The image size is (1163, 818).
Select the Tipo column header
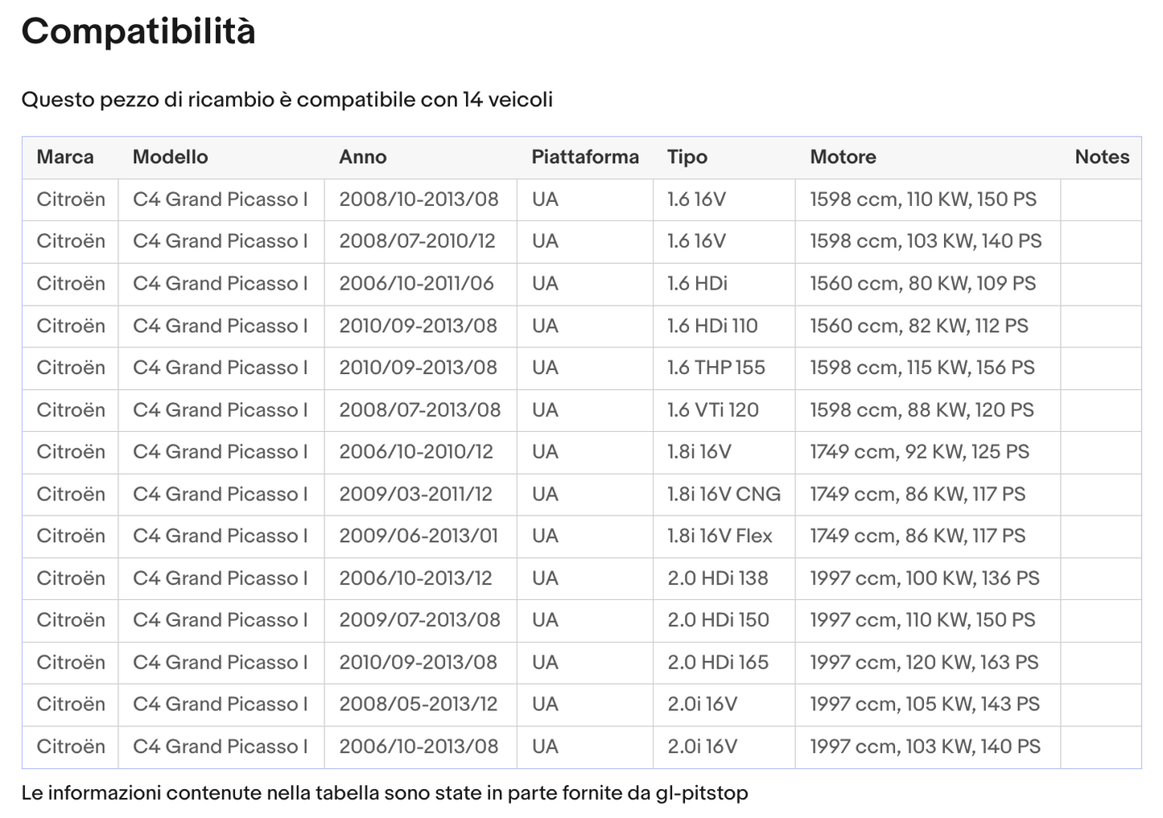[x=687, y=157]
